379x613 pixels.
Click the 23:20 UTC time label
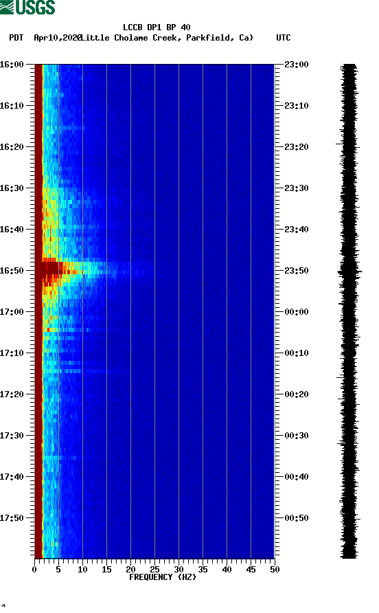297,147
